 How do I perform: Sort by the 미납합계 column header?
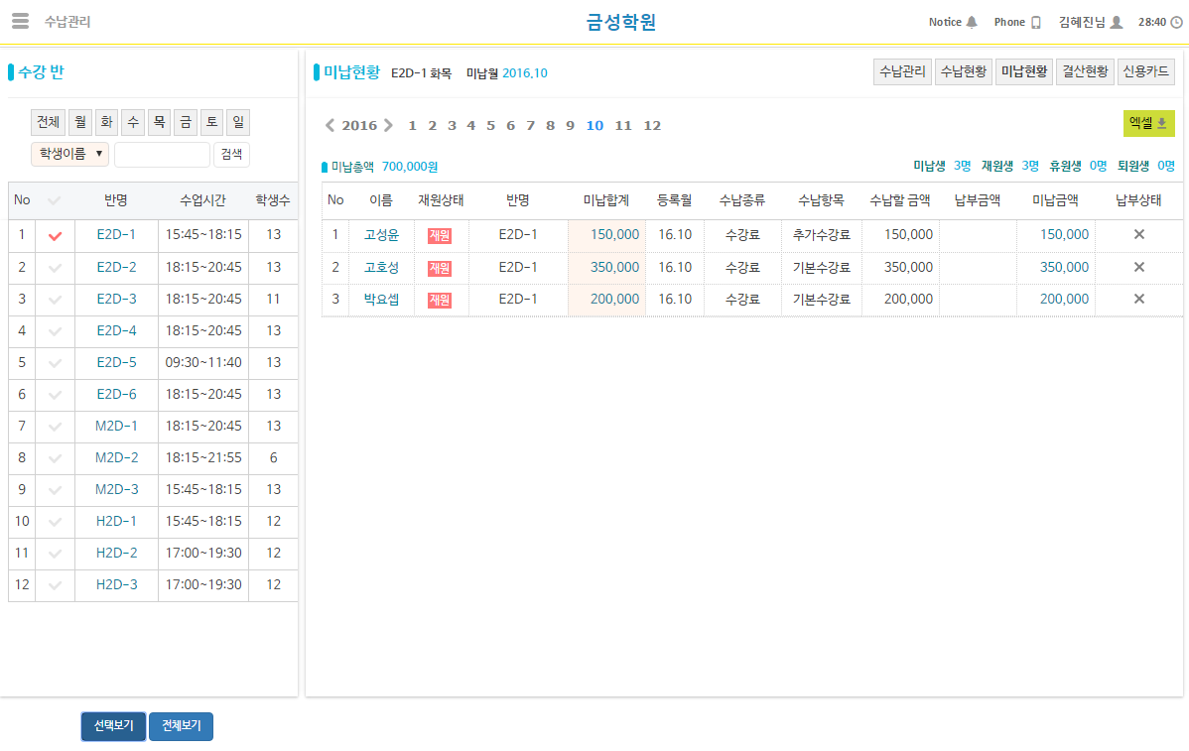605,200
